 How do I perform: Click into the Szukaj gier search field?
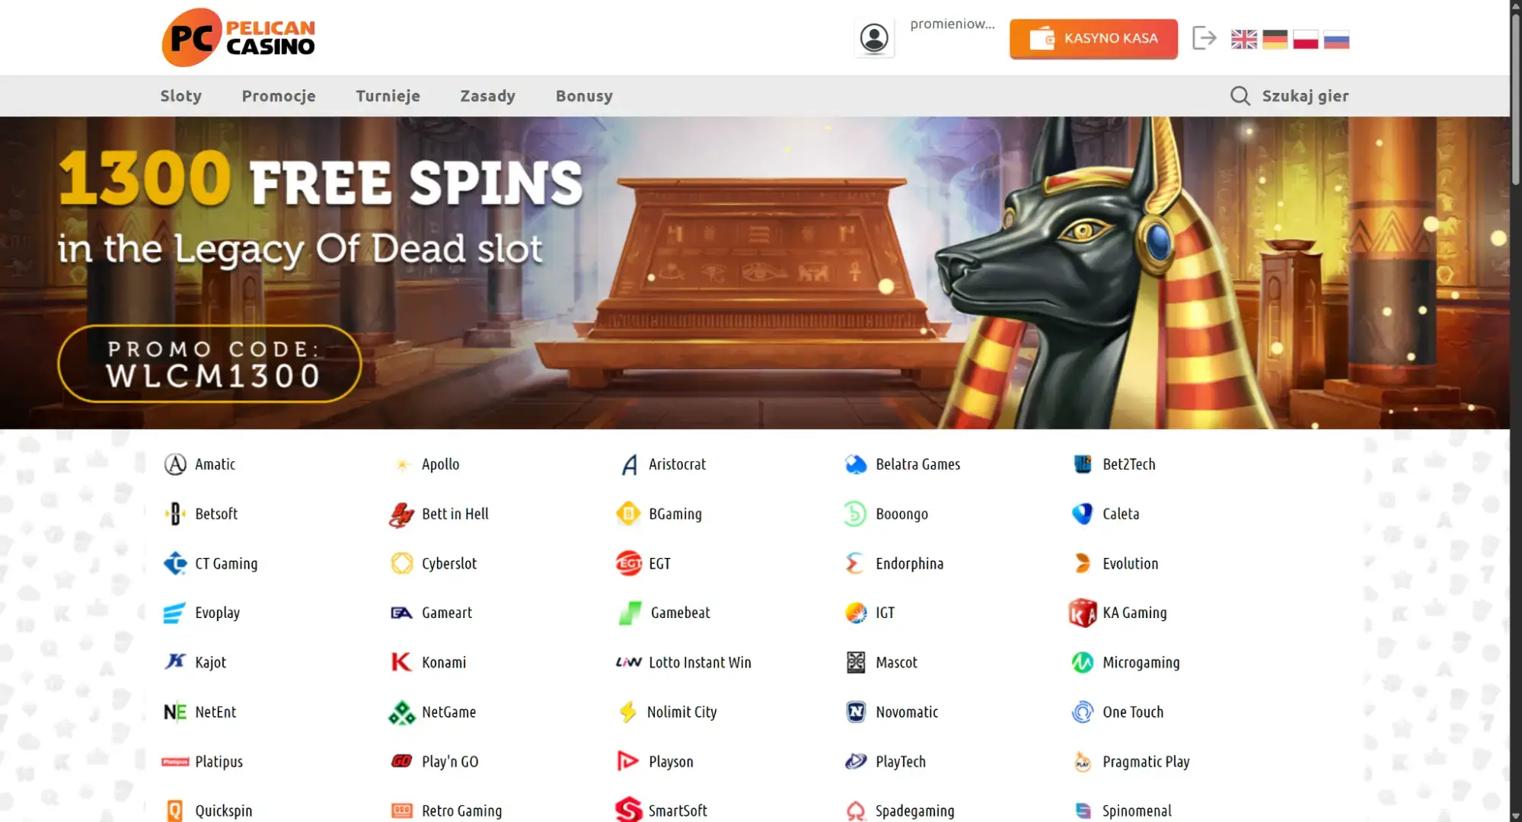1290,96
